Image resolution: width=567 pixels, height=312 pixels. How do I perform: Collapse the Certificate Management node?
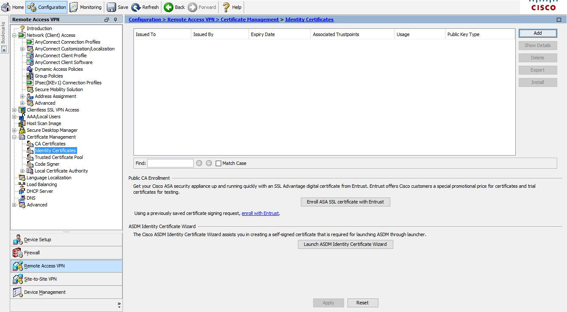click(14, 137)
